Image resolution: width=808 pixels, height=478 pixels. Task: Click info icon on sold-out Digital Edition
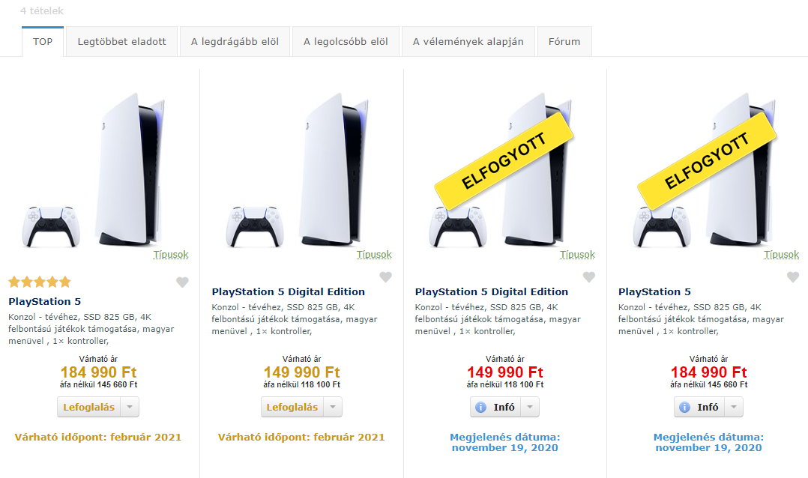pos(481,408)
